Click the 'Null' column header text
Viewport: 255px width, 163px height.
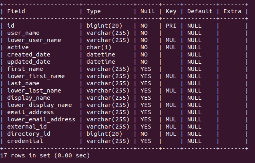148,11
